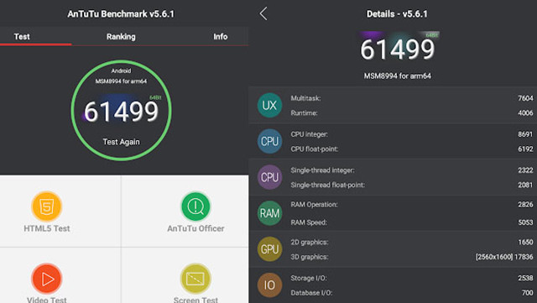Tap the 8691 CPU integer value
The height and width of the screenshot is (303, 537).
(x=525, y=134)
